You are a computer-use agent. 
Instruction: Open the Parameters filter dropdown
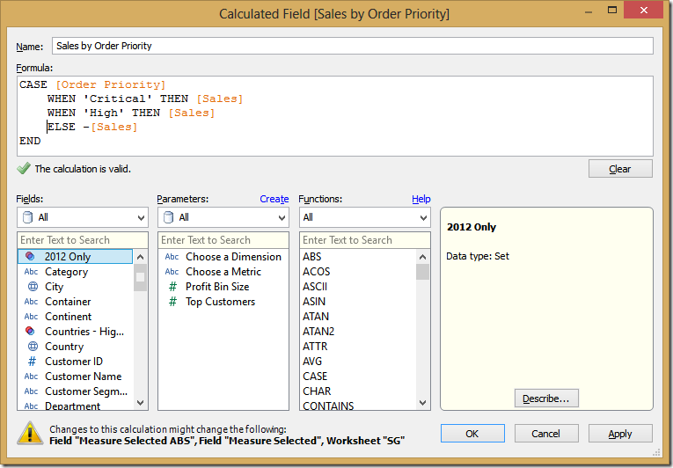click(223, 217)
